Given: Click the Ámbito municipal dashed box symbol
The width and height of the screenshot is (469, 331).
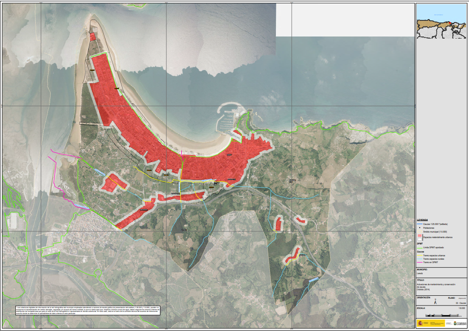Looking at the screenshot, I should click(420, 232).
